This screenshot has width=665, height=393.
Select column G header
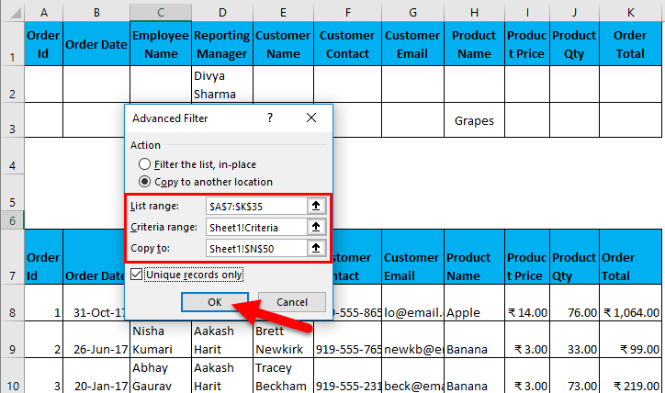point(412,13)
